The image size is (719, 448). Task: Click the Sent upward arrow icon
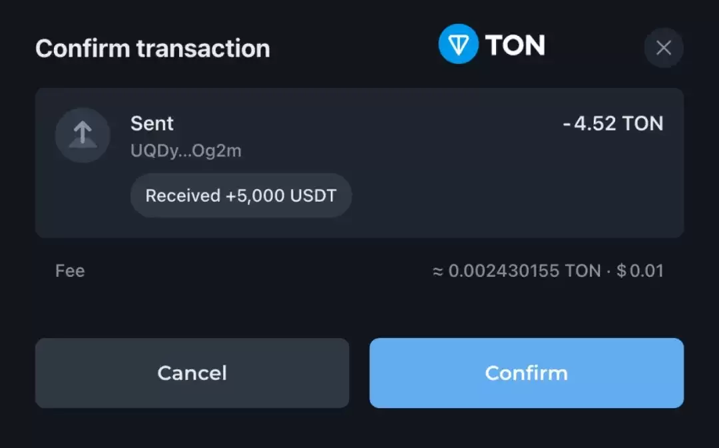[x=82, y=135]
